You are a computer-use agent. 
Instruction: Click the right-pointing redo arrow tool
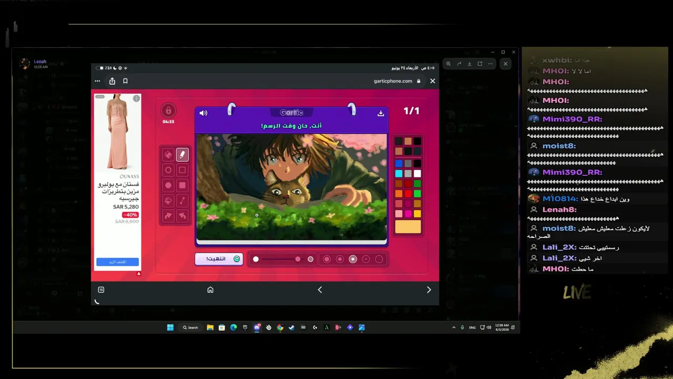168,216
